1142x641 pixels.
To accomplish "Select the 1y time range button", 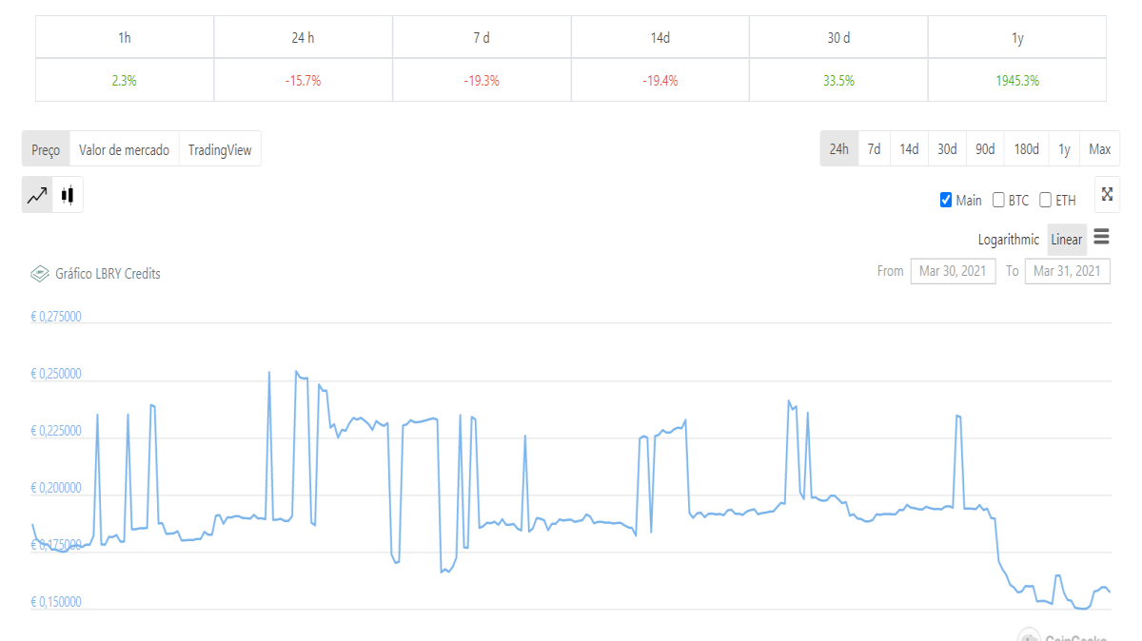I will tap(1064, 149).
